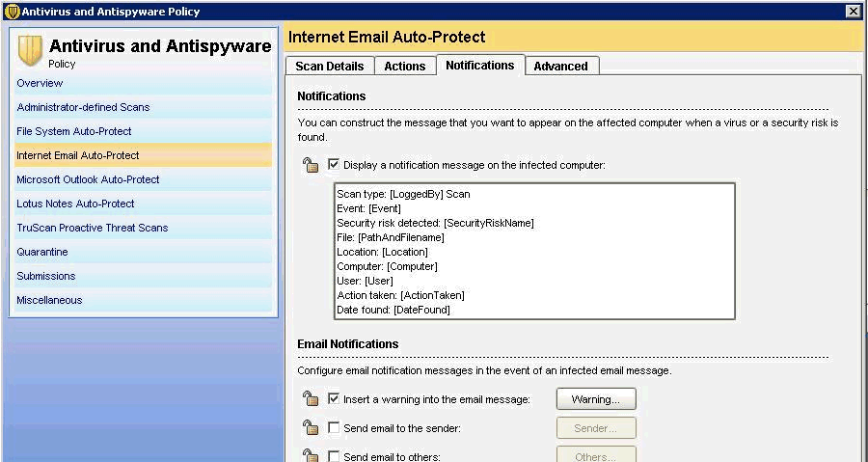Image resolution: width=868 pixels, height=462 pixels.
Task: Uncheck Insert a warning into the email message
Action: [334, 398]
